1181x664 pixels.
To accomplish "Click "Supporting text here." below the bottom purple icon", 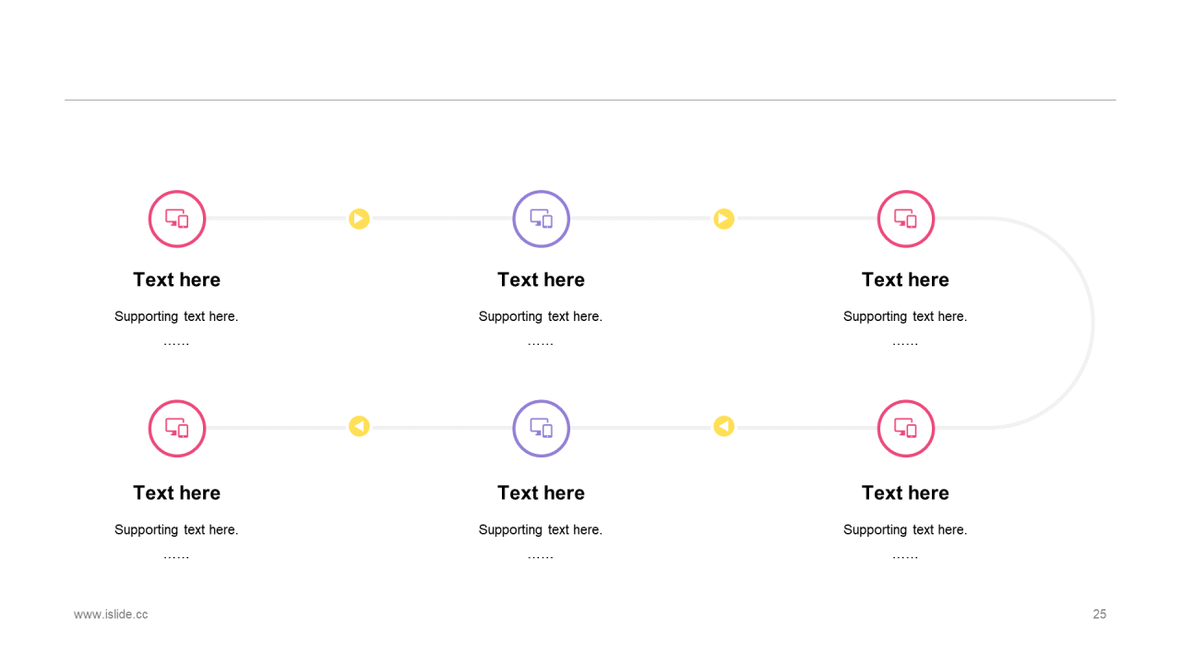I will 541,529.
